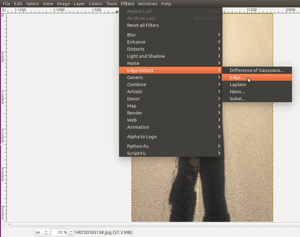
Task: Open Difference of Gaussians filter
Action: click(x=257, y=70)
